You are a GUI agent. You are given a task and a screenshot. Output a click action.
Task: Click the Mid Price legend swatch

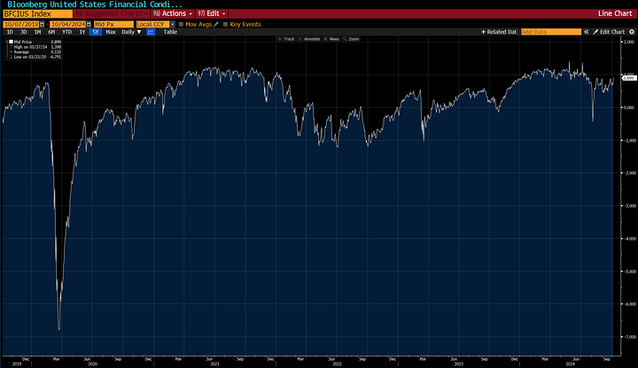pos(11,42)
